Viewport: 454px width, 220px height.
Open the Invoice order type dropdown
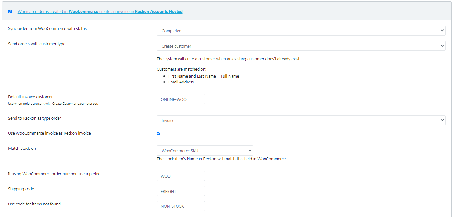click(x=301, y=120)
